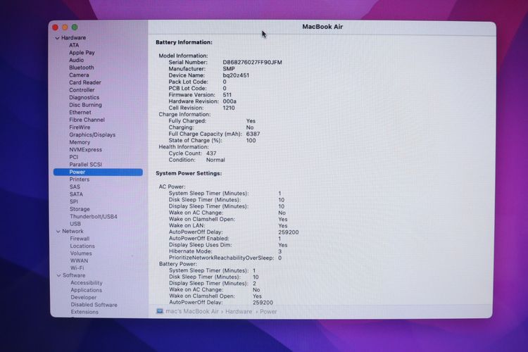The width and height of the screenshot is (528, 352).
Task: Click the Cycle Count value 437
Action: 211,153
